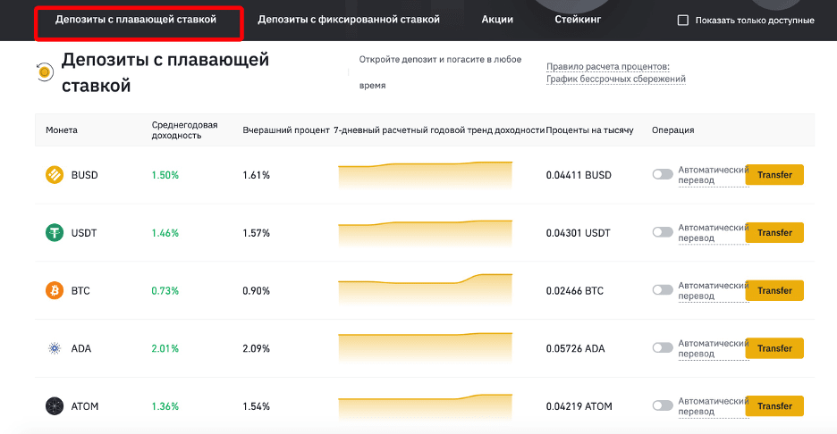
Task: Enable auto transfer toggle for ATOM
Action: 663,405
